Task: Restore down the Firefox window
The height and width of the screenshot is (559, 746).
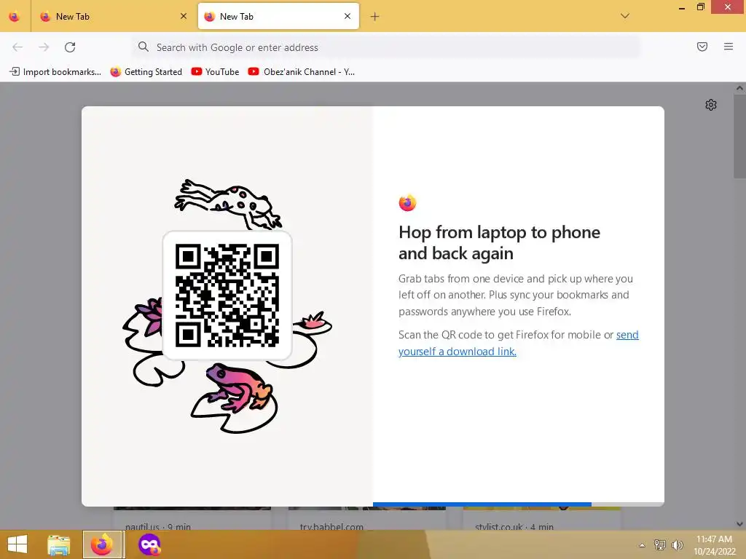Action: click(x=701, y=7)
